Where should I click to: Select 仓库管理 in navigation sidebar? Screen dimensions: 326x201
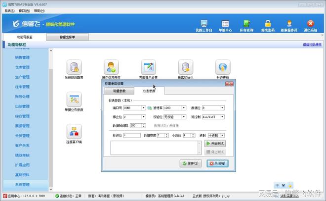coord(22,67)
